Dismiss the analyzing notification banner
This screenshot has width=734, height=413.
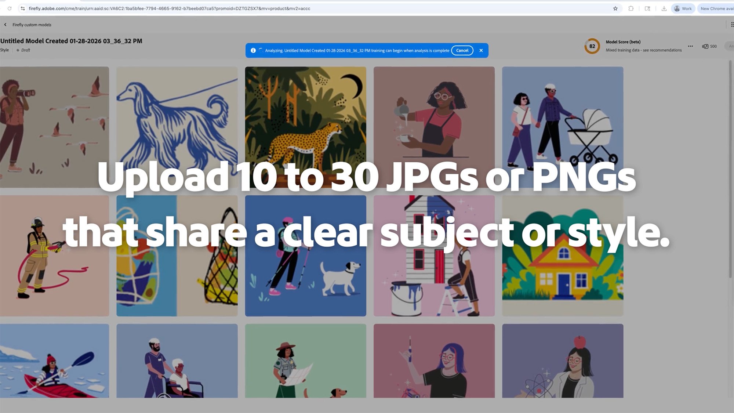point(481,50)
